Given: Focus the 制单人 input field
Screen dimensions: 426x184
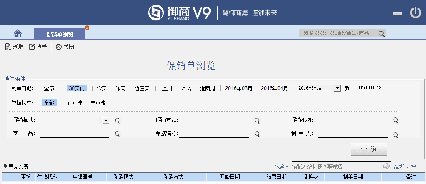Looking at the screenshot, I should (353, 134).
